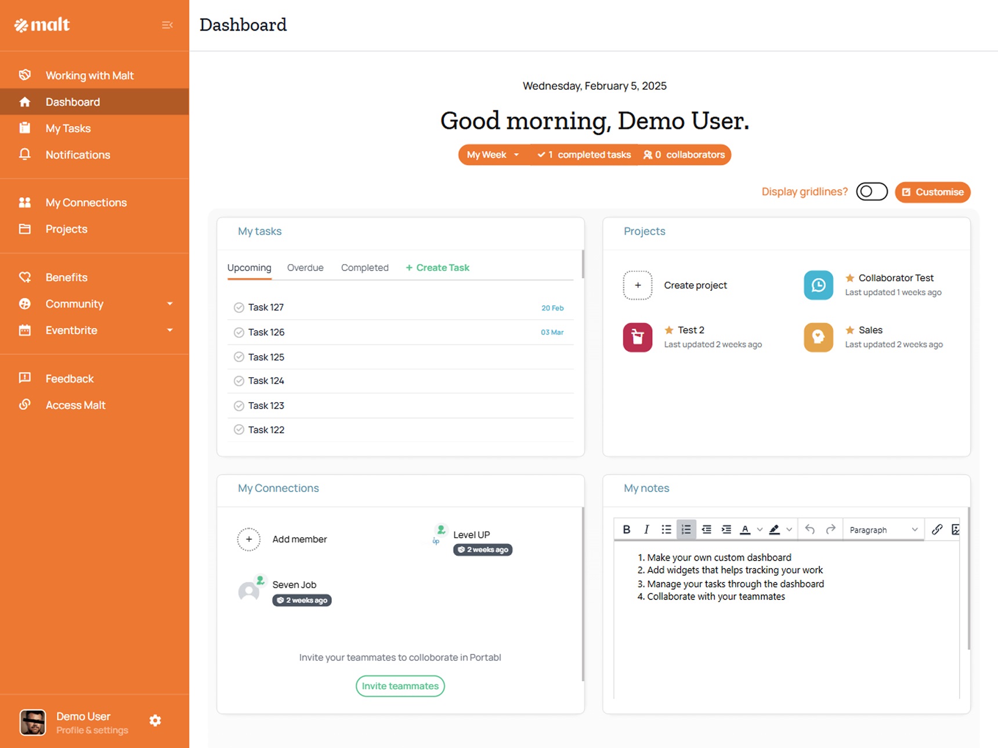Switch to the Overdue tab
The height and width of the screenshot is (748, 998).
click(x=305, y=268)
